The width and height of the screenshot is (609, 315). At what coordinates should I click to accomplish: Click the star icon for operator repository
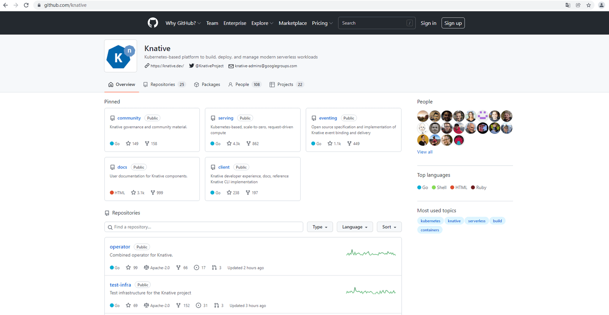point(128,267)
